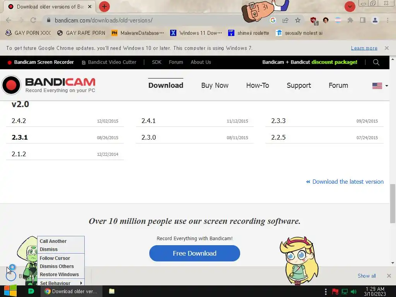Open the How-To nav item
This screenshot has height=297, width=396.
(x=257, y=85)
